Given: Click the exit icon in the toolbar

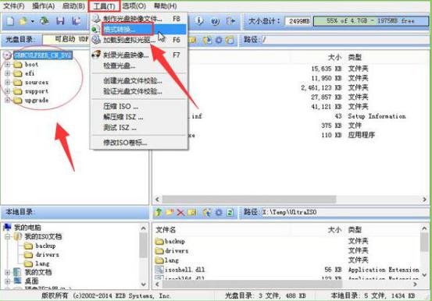Looking at the screenshot, I should [x=230, y=21].
